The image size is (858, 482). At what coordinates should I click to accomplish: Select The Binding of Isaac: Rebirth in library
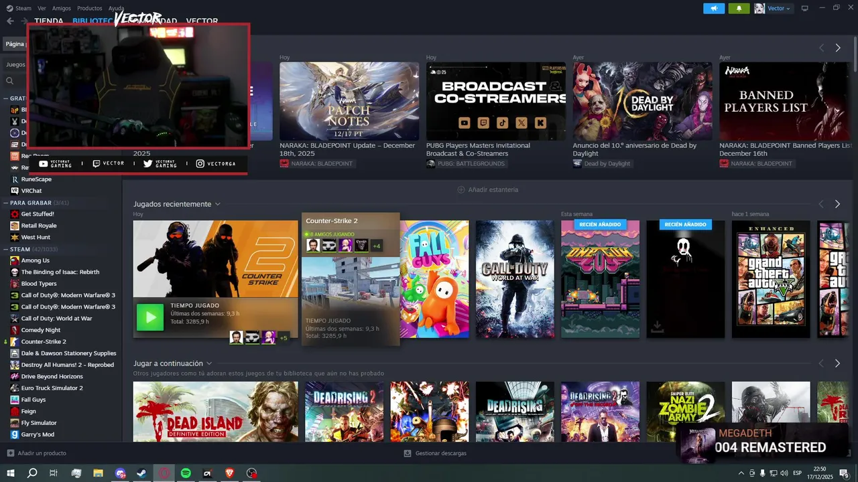pos(60,272)
